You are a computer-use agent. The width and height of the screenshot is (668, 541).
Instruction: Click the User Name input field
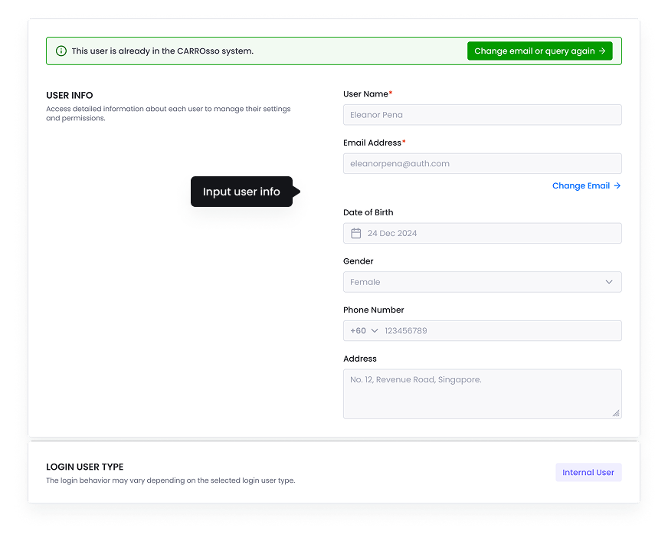[482, 114]
